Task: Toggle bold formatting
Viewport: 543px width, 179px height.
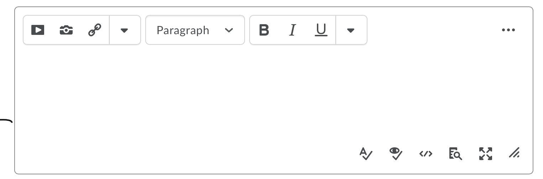Action: click(x=264, y=30)
